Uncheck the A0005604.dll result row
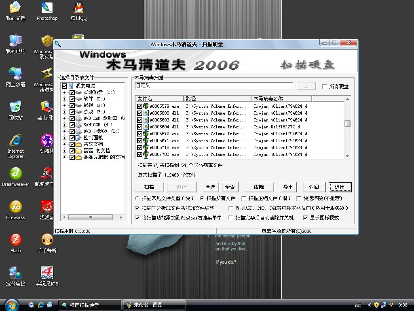 (139, 127)
